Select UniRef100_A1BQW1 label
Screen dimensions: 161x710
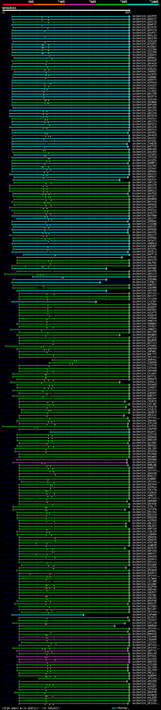pyautogui.click(x=144, y=77)
